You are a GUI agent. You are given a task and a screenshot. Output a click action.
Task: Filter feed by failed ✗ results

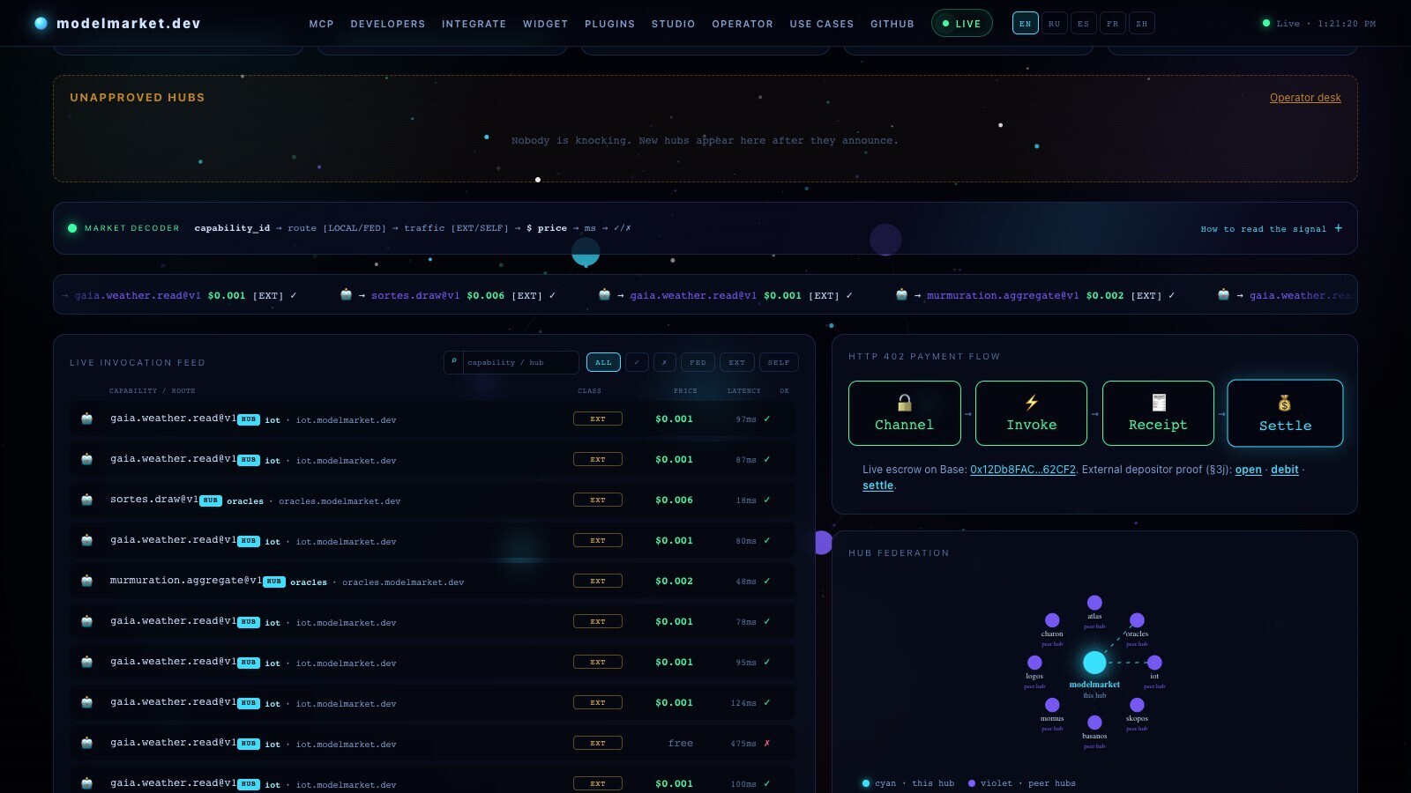(x=665, y=362)
